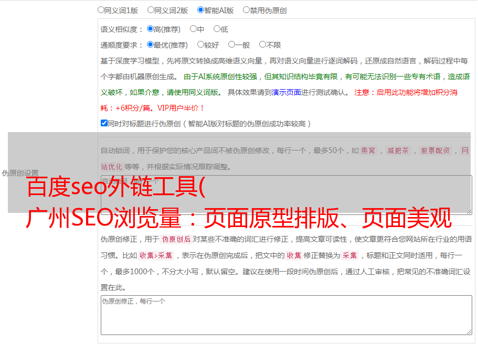Select the 同义词1版 radio option

[x=101, y=10]
